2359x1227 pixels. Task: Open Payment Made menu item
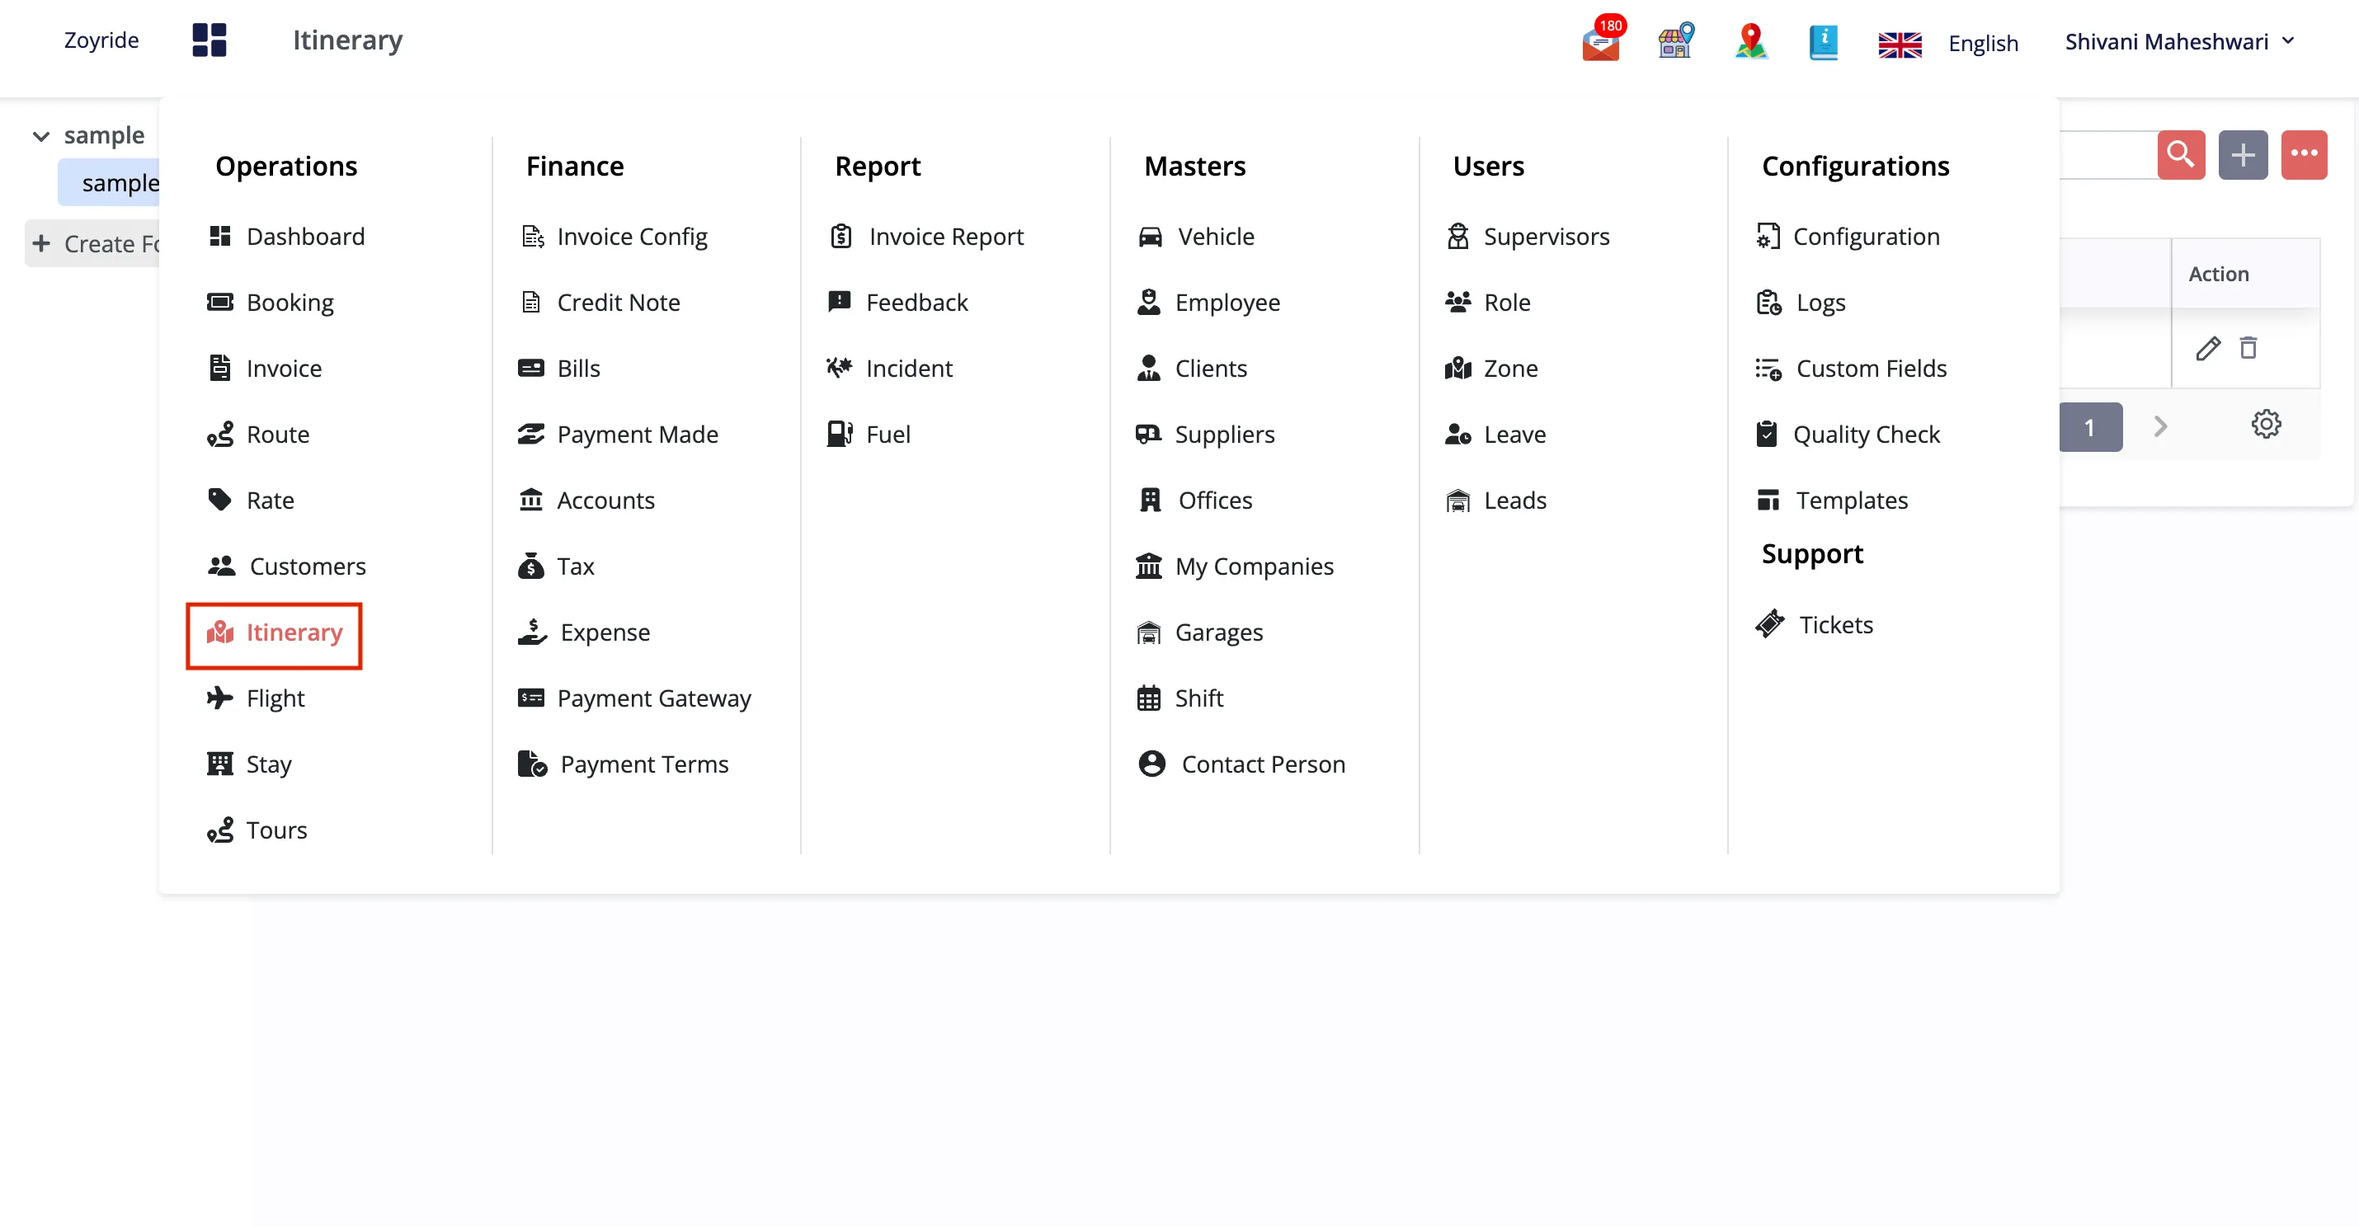coord(619,434)
